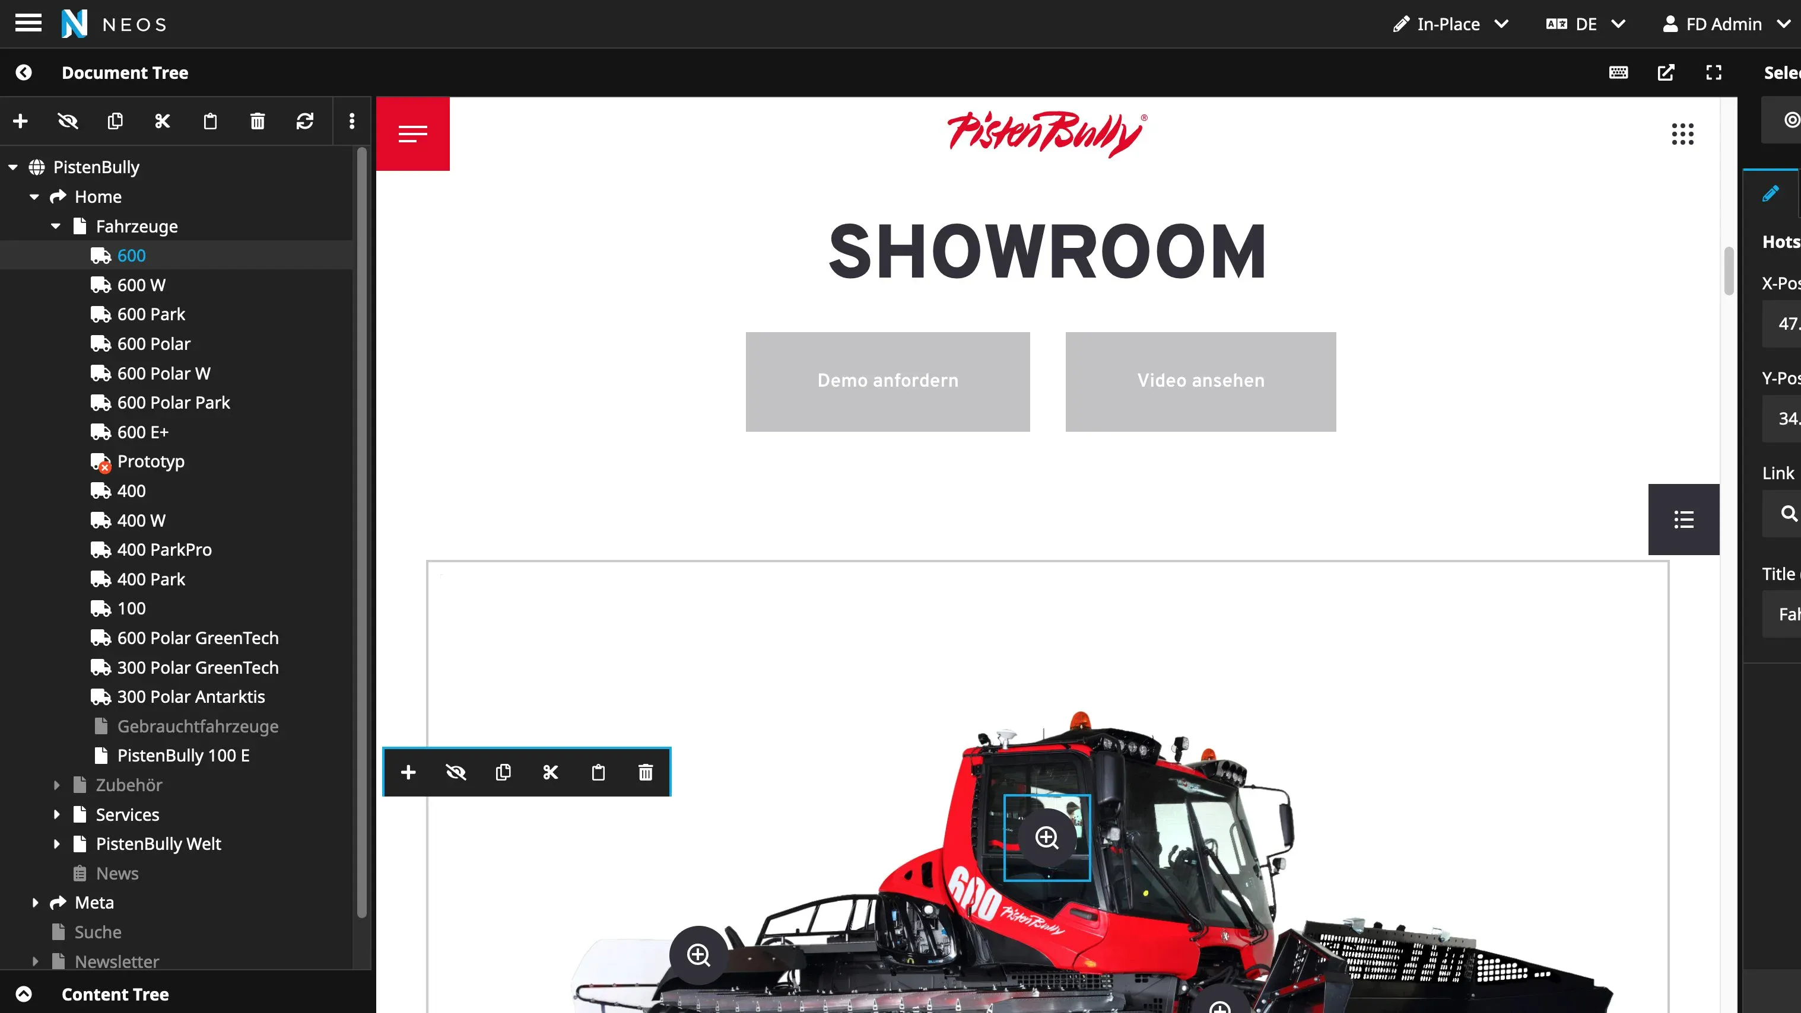
Task: Click the open full screen icon
Action: [x=1713, y=73]
